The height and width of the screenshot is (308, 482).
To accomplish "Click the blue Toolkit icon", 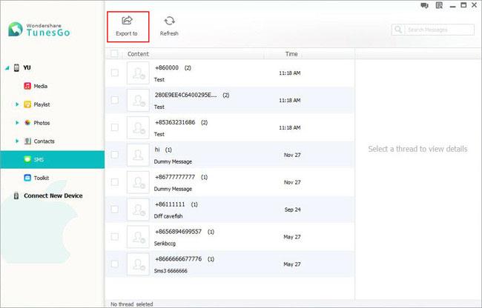I will (27, 178).
